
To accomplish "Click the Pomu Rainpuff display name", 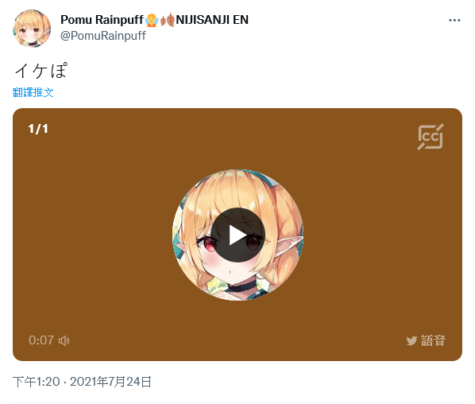I will pos(102,20).
